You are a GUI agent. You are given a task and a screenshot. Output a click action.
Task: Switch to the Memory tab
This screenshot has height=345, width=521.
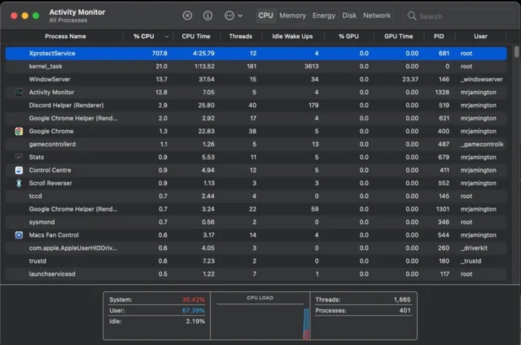click(x=293, y=16)
